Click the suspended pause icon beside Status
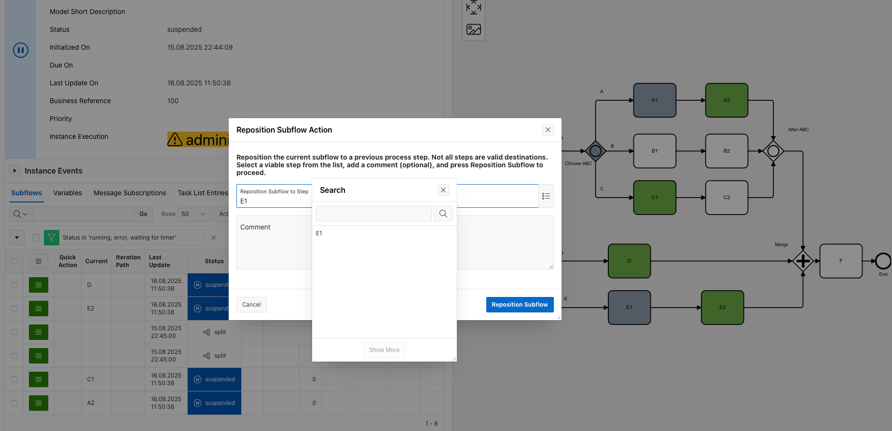Viewport: 892px width, 431px height. tap(21, 50)
